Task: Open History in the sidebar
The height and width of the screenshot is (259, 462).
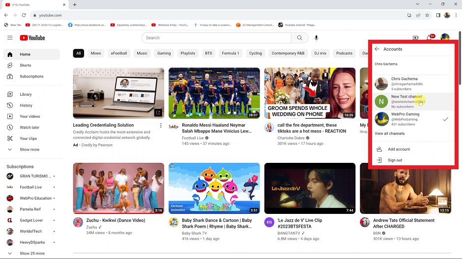Action: pyautogui.click(x=26, y=105)
